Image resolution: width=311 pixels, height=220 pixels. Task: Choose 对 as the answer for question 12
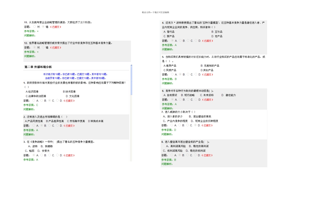click(x=34, y=47)
